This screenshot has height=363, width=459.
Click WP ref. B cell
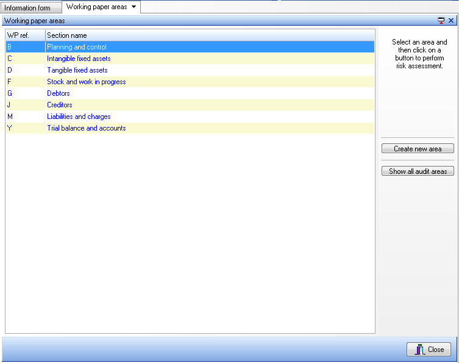click(26, 47)
